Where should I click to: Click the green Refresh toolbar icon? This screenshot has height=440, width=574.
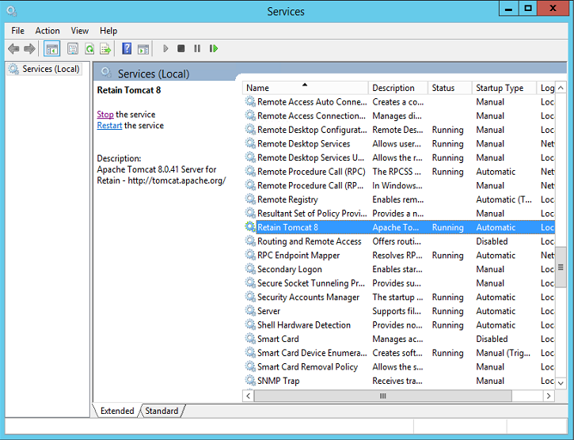click(89, 49)
